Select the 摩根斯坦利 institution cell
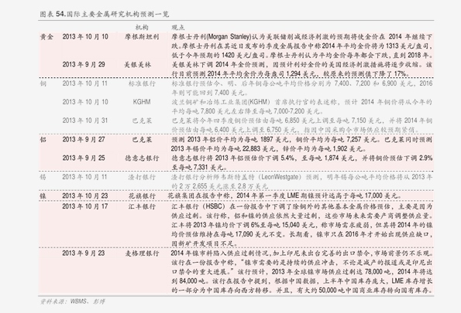461x313 pixels. (x=142, y=37)
